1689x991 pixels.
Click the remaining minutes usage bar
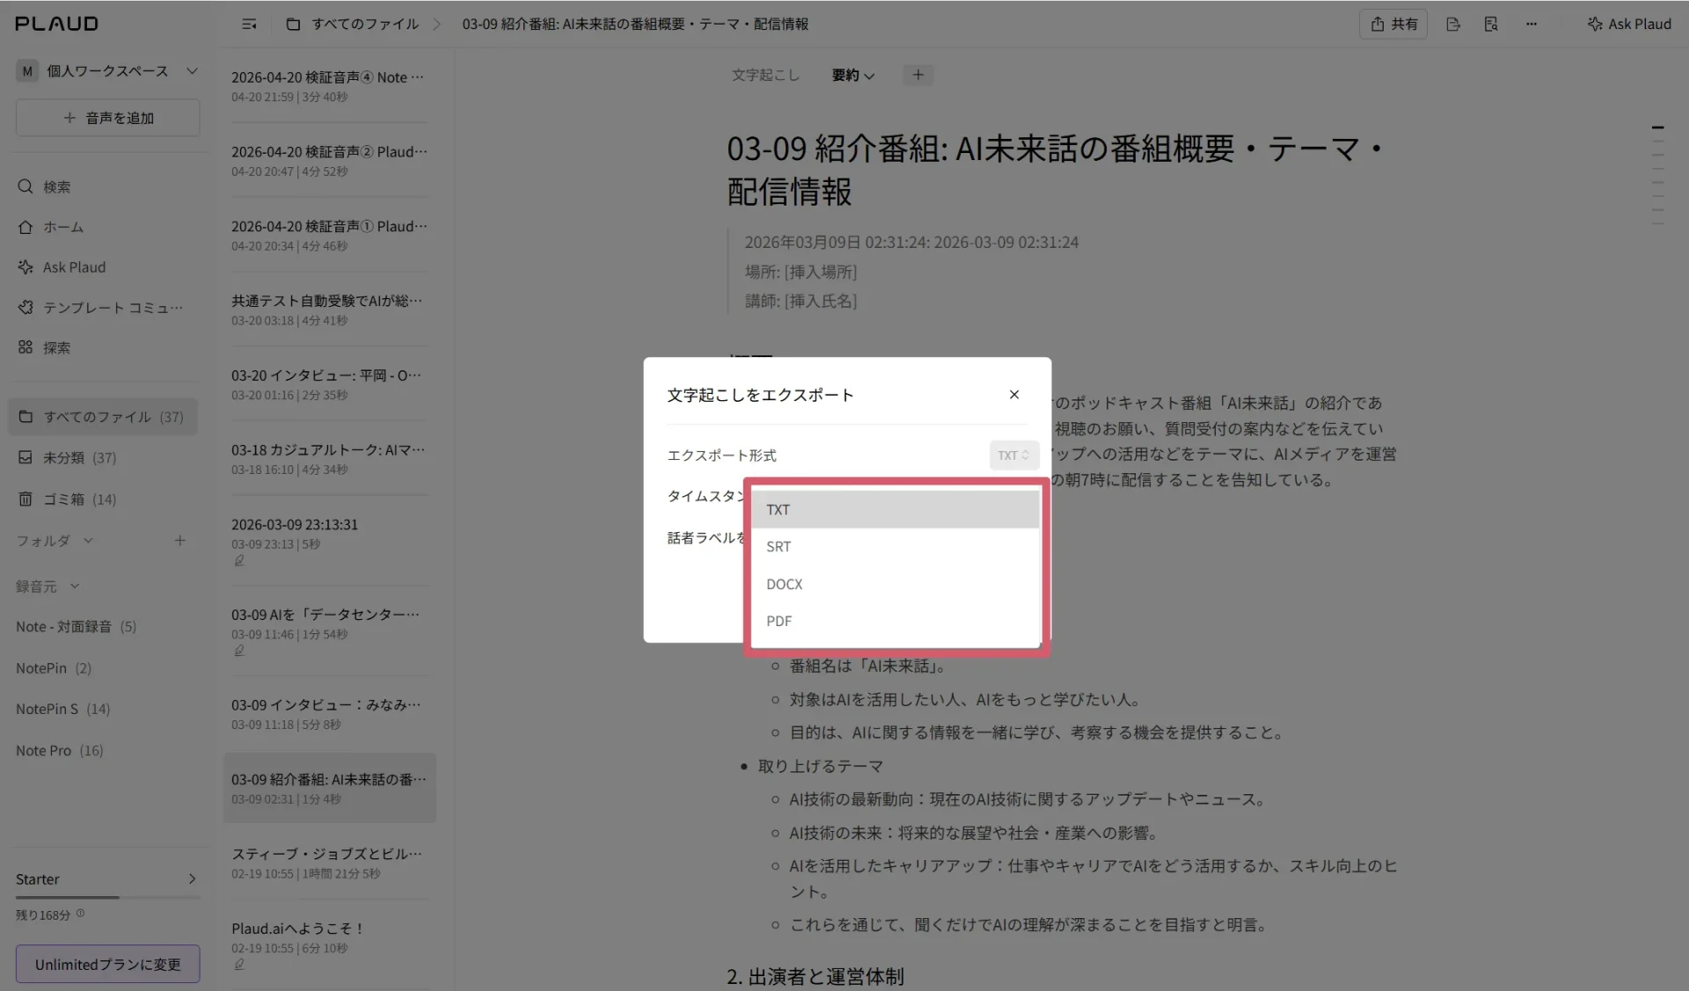(107, 898)
